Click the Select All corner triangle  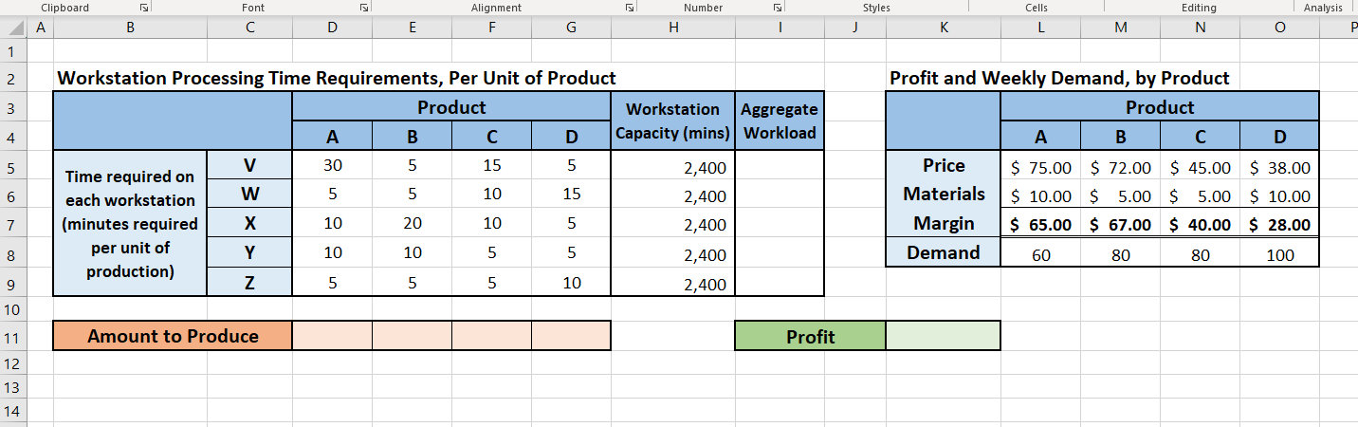14,28
